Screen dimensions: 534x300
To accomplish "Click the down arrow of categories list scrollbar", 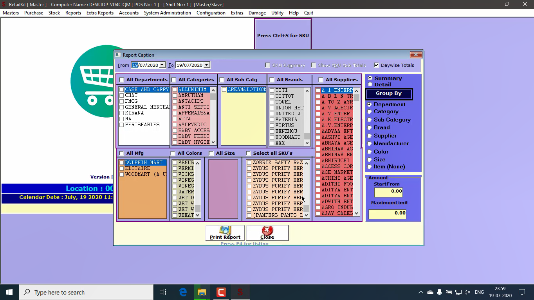I will [x=213, y=142].
